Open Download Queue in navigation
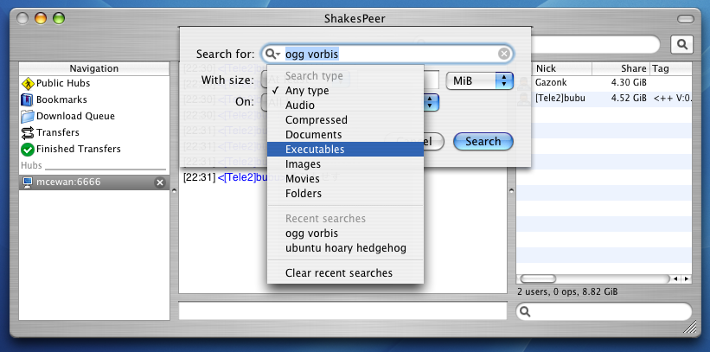Viewport: 710px width, 352px height. pyautogui.click(x=75, y=117)
